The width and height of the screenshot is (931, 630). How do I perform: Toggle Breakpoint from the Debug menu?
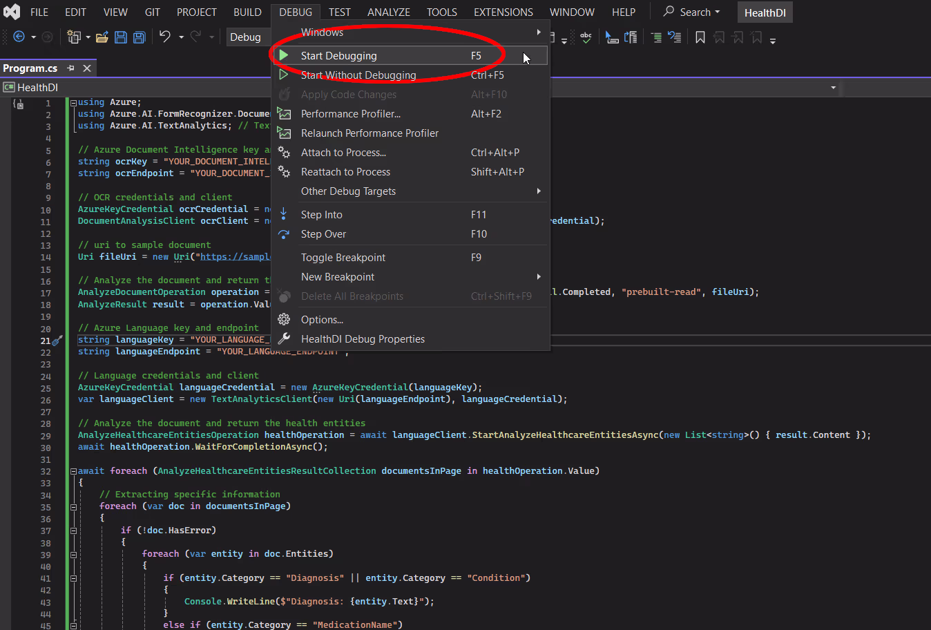[x=410, y=258]
